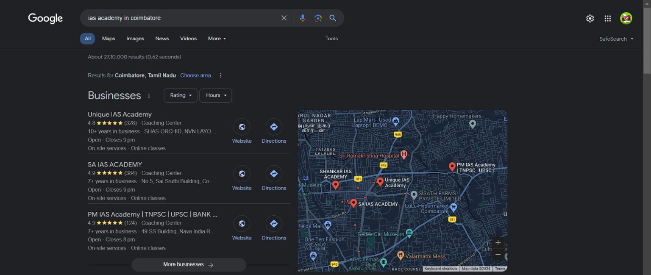This screenshot has width=651, height=275.
Task: Select PM IAS Academy map pin
Action: tap(452, 167)
